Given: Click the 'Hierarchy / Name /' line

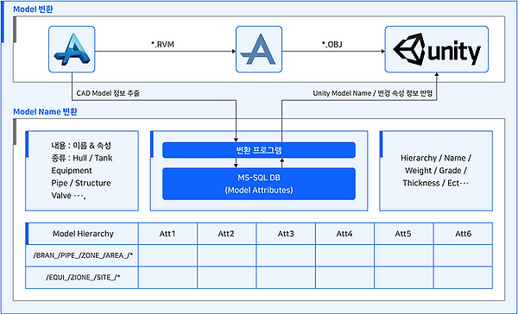Looking at the screenshot, I should click(436, 158).
